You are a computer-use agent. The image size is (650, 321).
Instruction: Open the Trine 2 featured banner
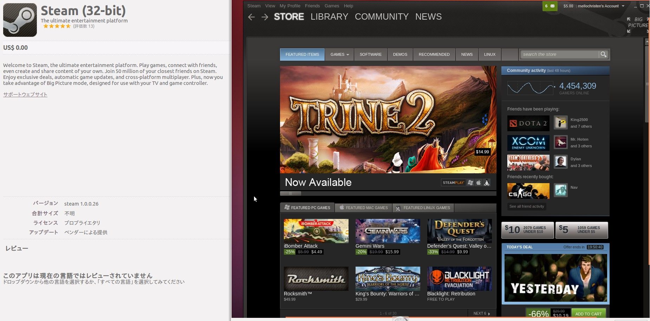tap(388, 120)
